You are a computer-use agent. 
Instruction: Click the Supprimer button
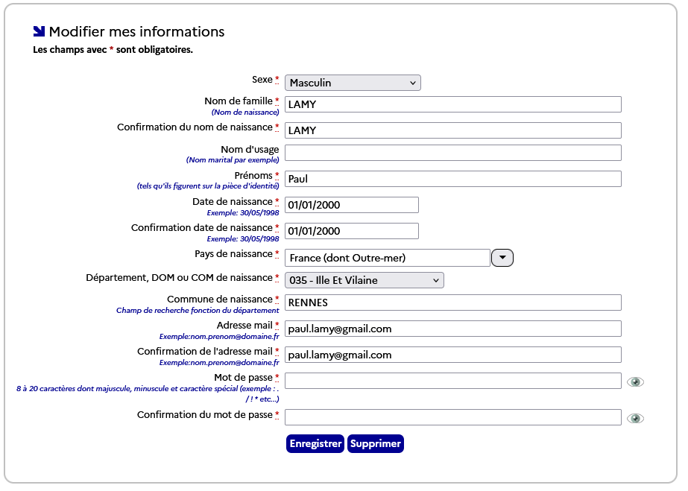375,443
